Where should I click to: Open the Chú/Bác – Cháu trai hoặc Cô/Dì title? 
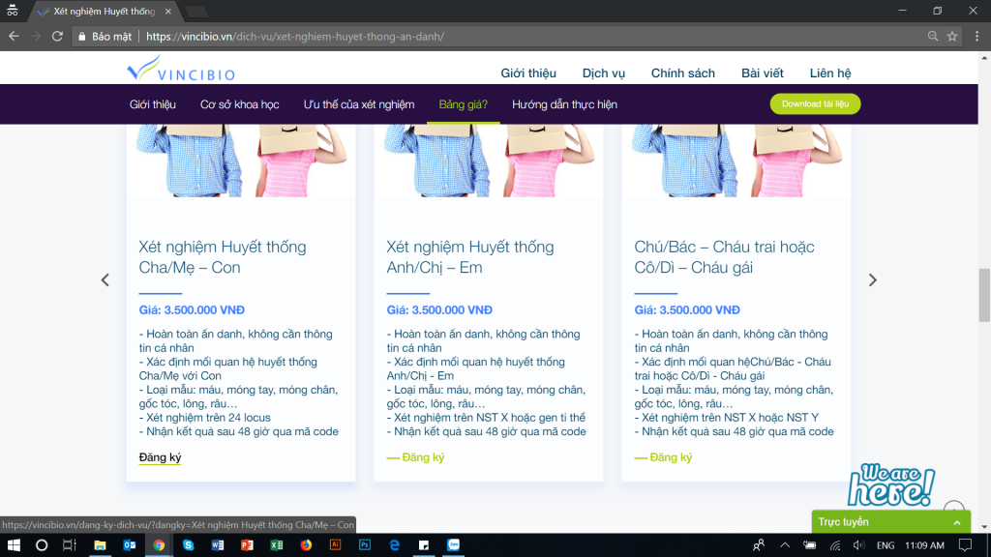click(x=724, y=257)
